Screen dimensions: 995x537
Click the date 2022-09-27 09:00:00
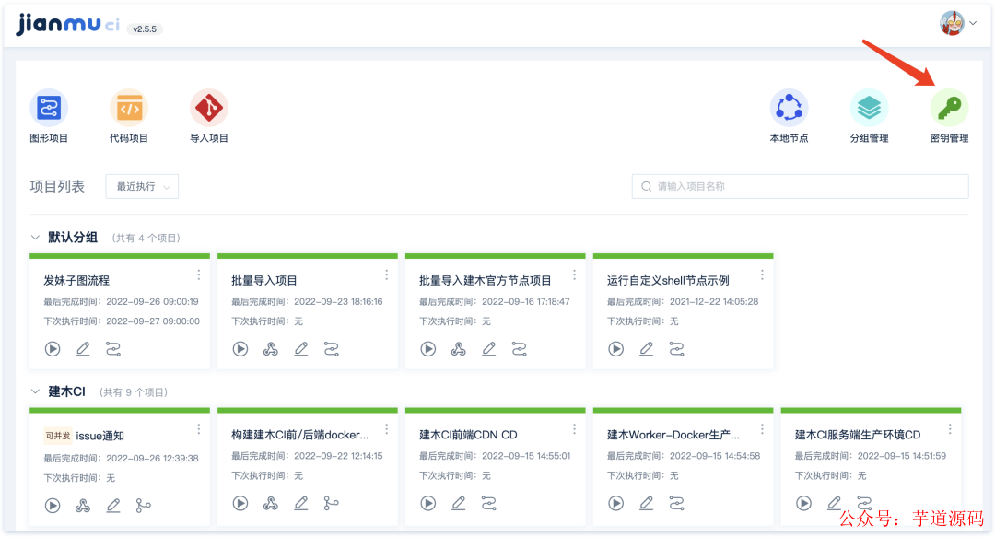coord(153,321)
